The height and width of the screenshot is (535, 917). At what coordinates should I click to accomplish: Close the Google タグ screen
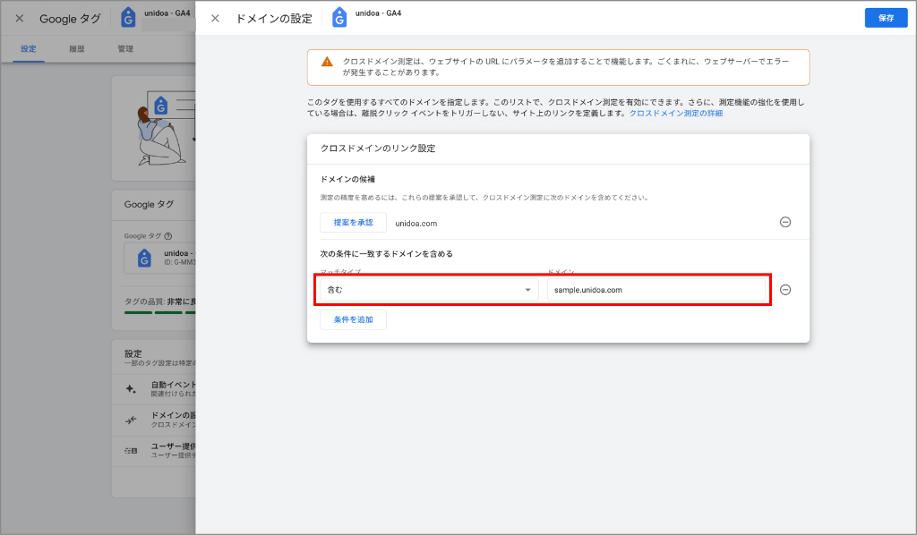(20, 18)
